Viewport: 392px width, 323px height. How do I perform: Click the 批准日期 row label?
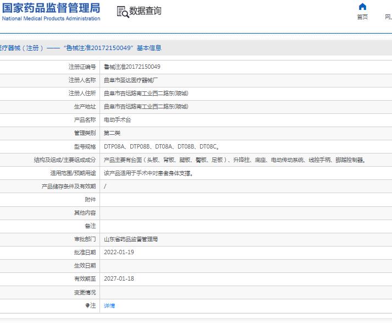tap(85, 252)
